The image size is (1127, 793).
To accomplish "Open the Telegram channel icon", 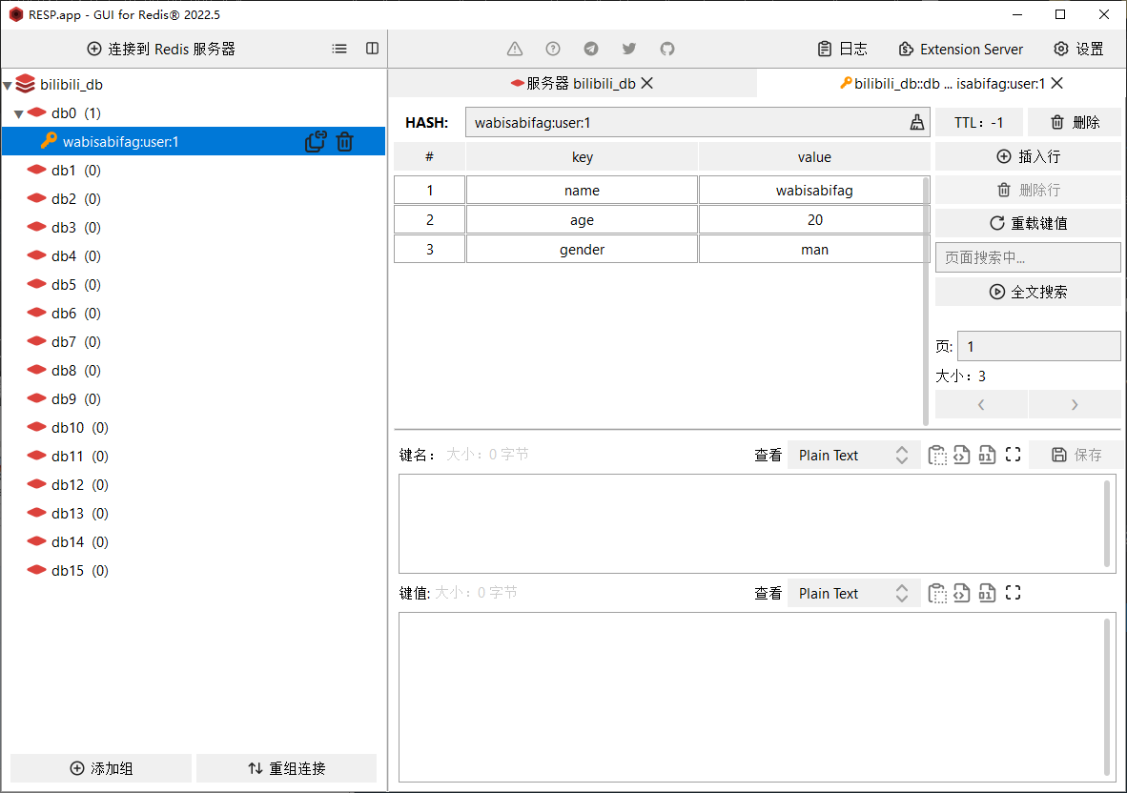I will point(591,49).
